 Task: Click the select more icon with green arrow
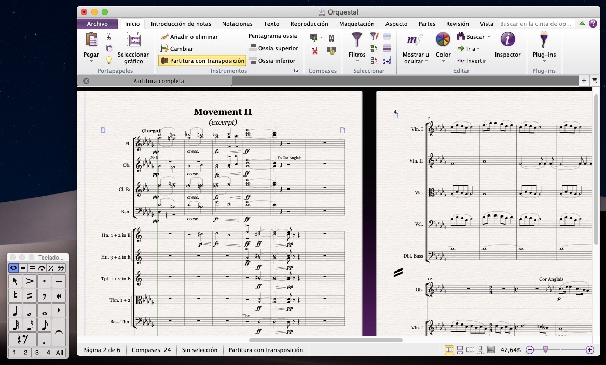(x=374, y=48)
